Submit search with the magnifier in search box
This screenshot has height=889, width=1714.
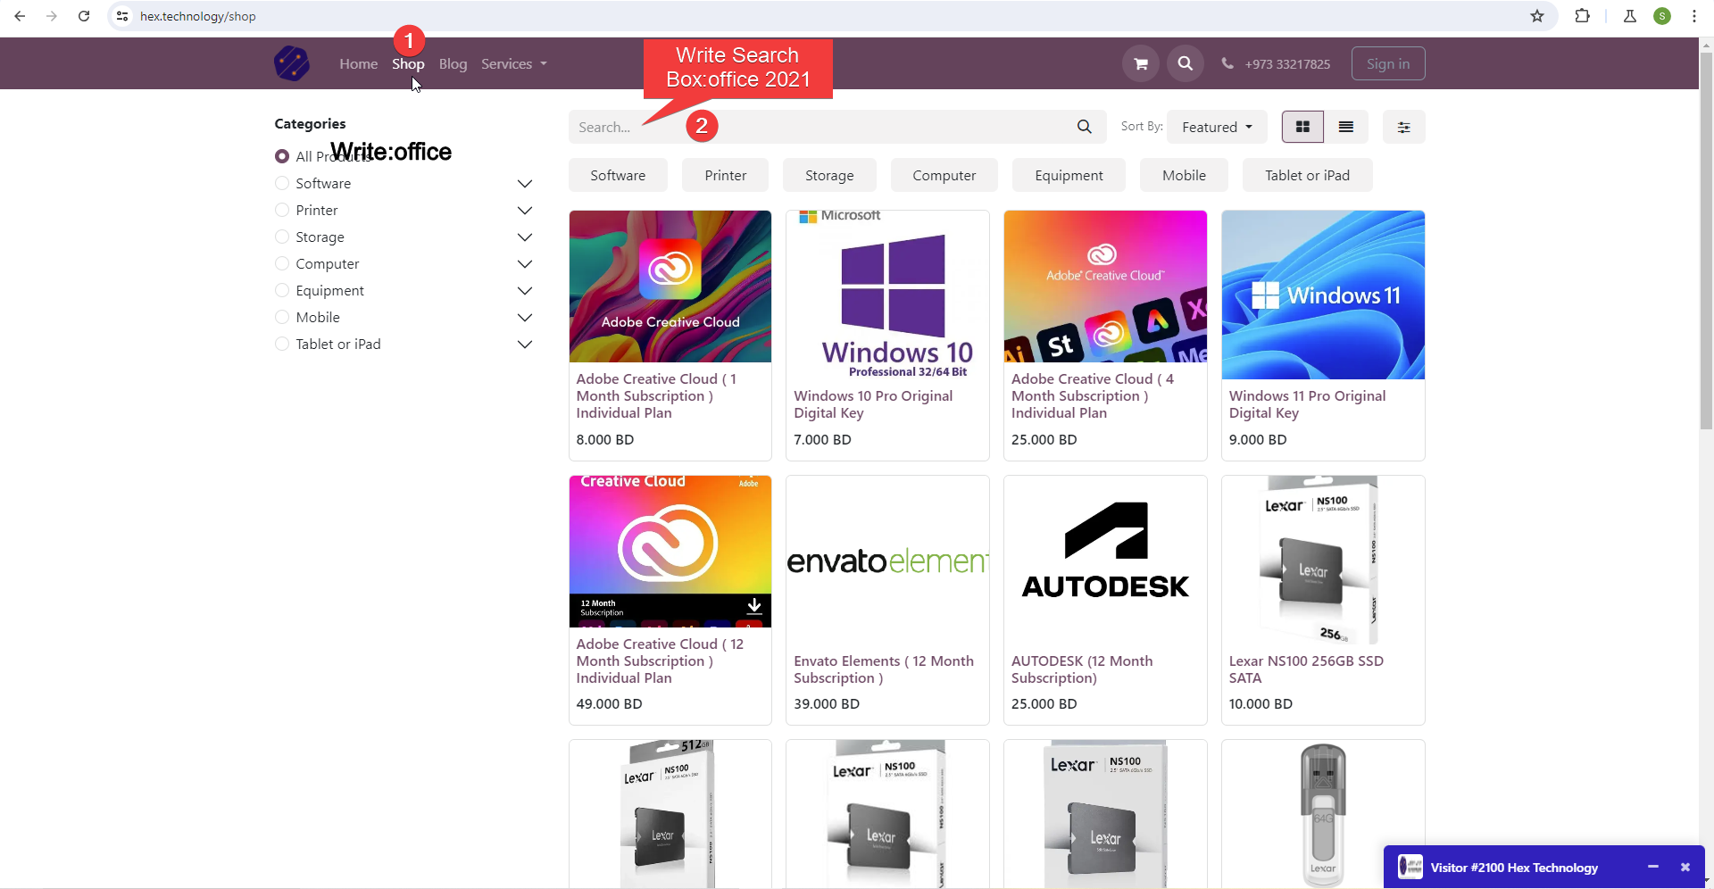tap(1084, 127)
